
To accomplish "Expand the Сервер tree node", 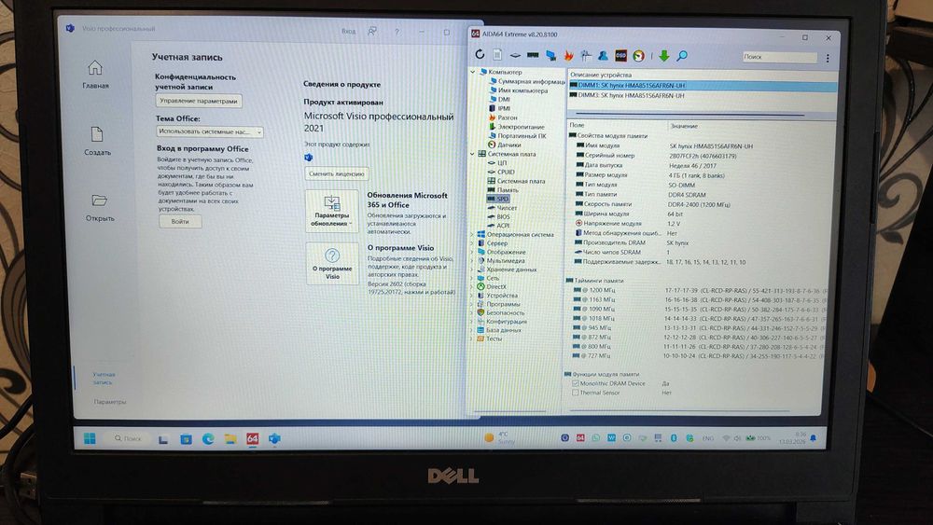I will (472, 243).
